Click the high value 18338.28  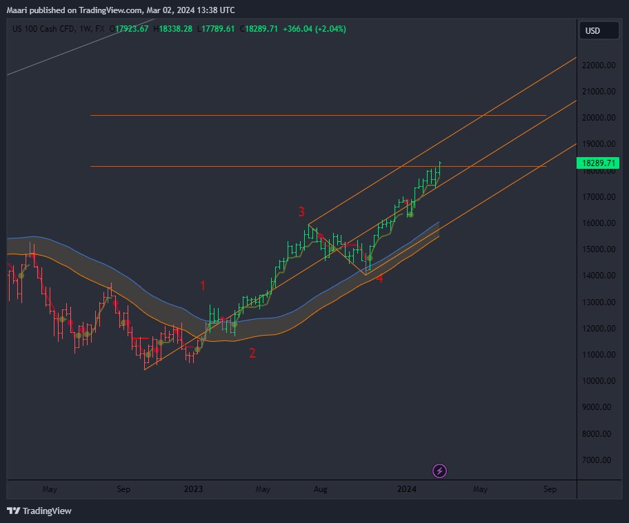click(x=175, y=29)
